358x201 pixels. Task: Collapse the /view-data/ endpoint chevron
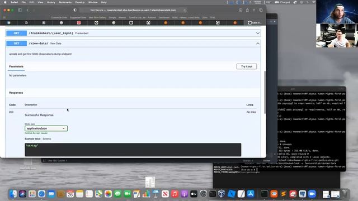[258, 44]
